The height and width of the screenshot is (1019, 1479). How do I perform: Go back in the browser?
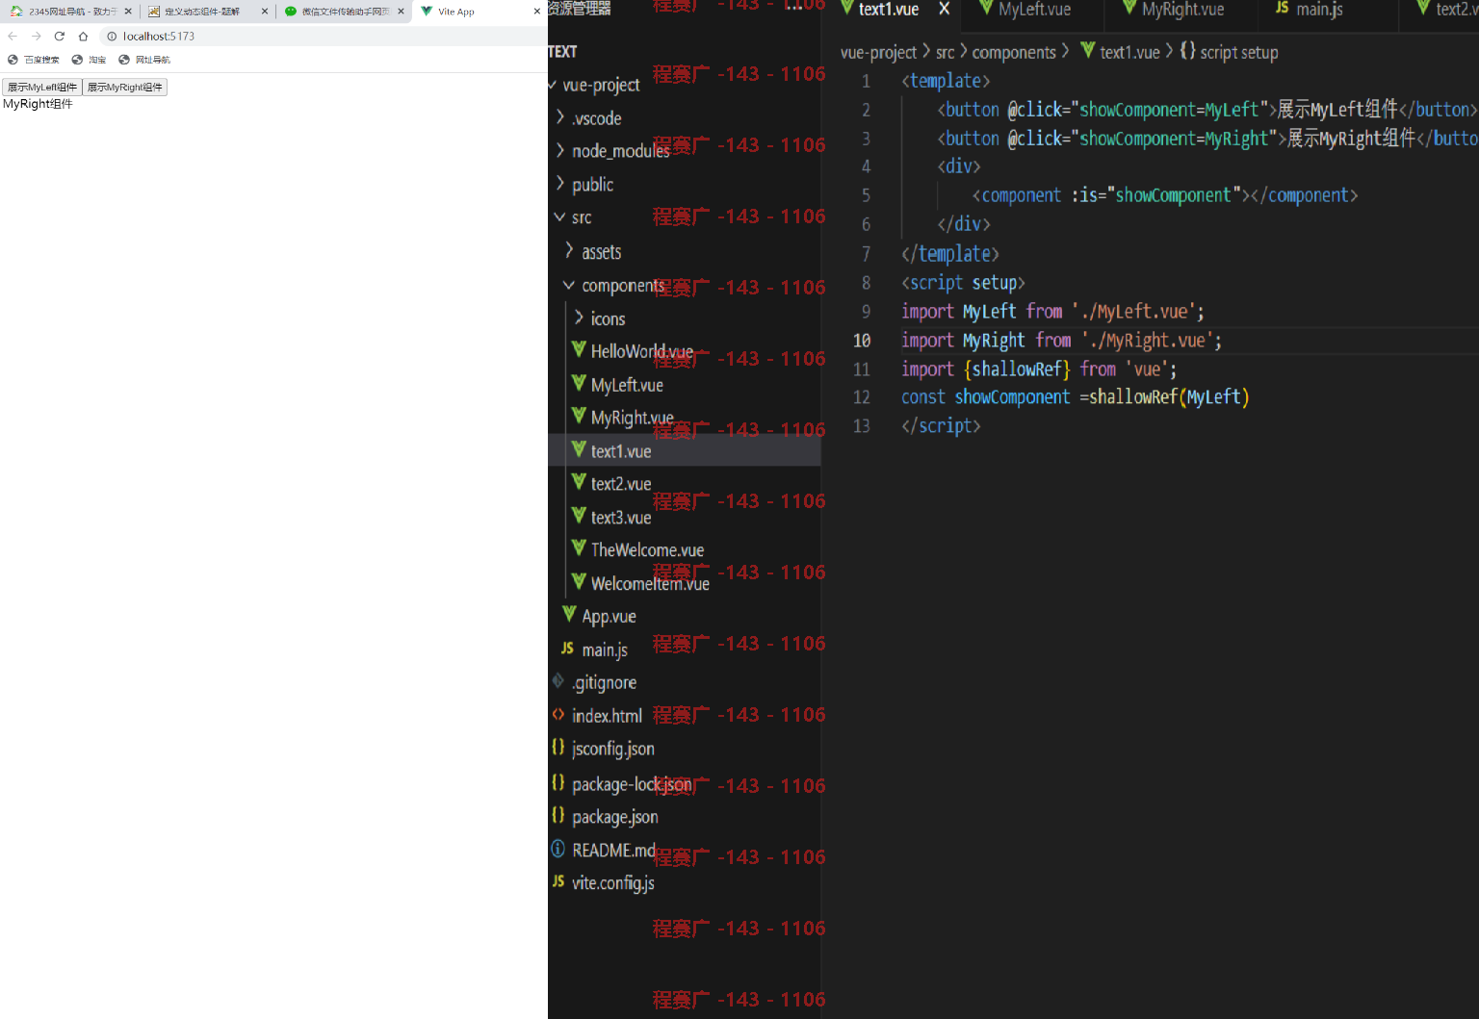click(x=13, y=36)
